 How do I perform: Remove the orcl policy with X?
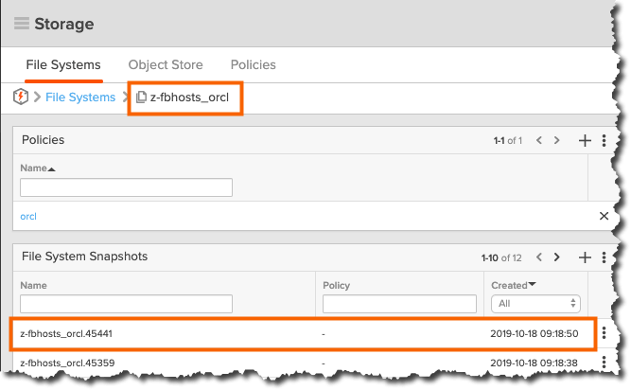[x=604, y=216]
